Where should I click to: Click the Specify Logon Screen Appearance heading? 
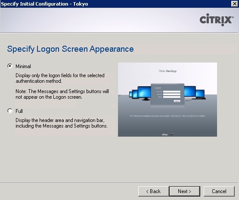pos(71,49)
